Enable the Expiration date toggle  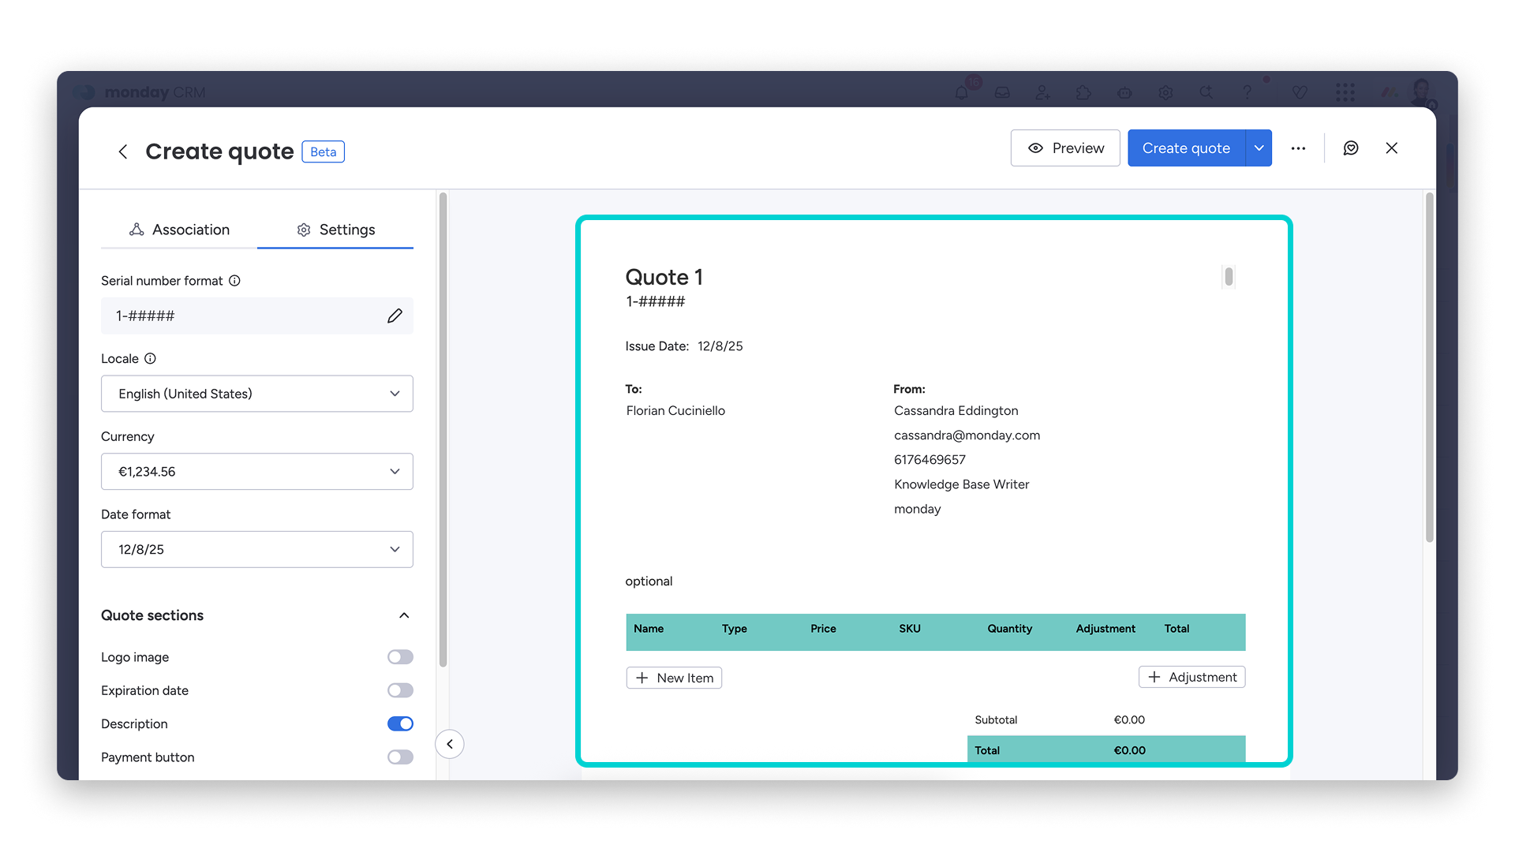point(400,690)
